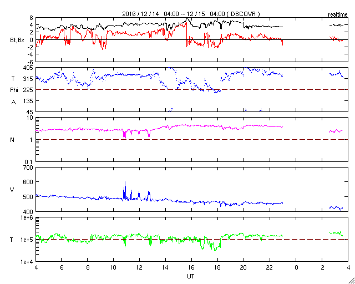Click the "-2" tick on the Bt,Bz axis
The height and width of the screenshot is (284, 355).
pyautogui.click(x=31, y=47)
